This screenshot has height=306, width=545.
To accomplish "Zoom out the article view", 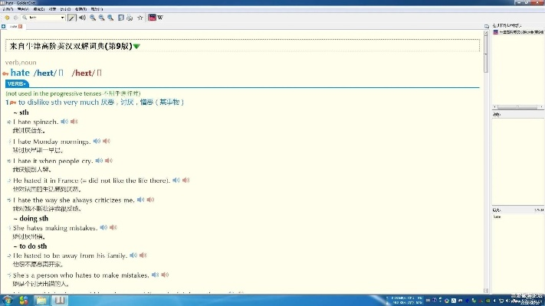I will click(x=101, y=18).
